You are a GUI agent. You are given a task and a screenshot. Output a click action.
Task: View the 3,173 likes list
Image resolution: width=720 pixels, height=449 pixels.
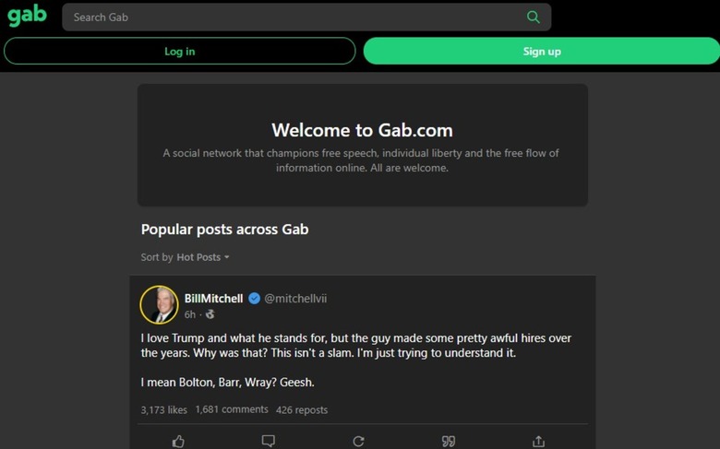click(163, 409)
